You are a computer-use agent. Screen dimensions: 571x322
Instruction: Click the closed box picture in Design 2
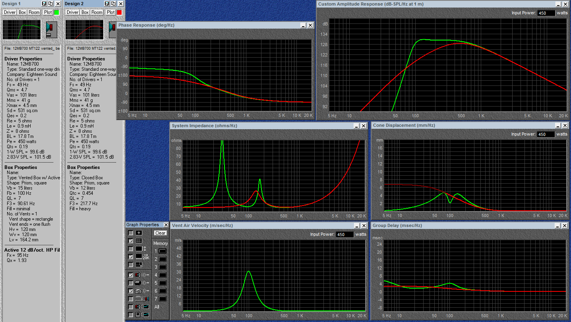point(112,30)
